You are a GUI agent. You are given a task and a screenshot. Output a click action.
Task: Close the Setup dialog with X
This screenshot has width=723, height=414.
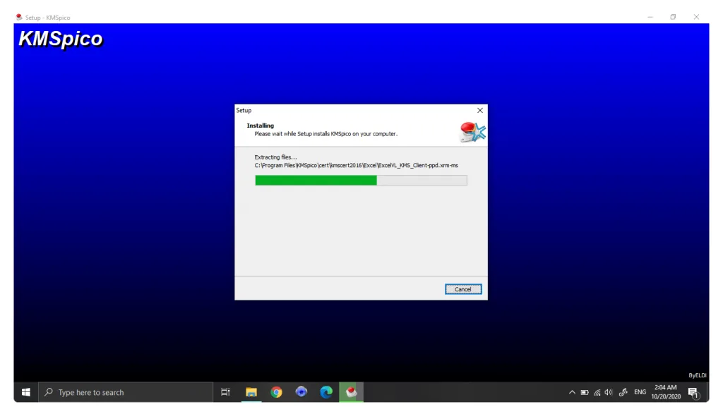pyautogui.click(x=480, y=111)
